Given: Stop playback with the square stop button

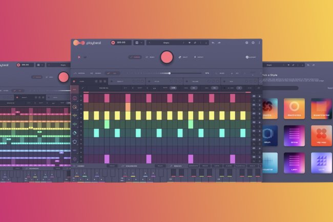Looking at the screenshot, I should point(85,57).
